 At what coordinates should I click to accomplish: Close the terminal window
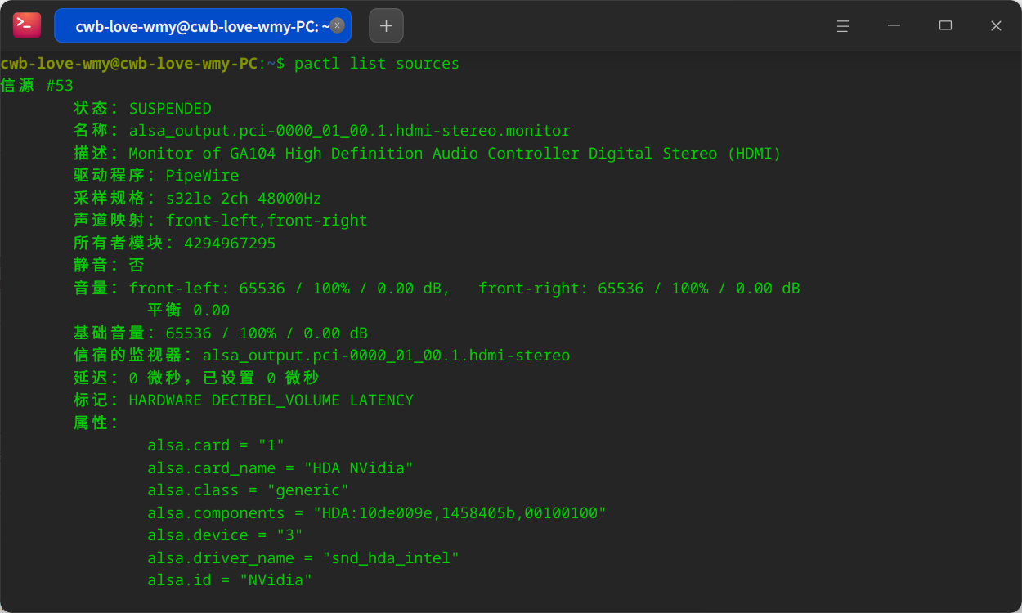coord(996,26)
